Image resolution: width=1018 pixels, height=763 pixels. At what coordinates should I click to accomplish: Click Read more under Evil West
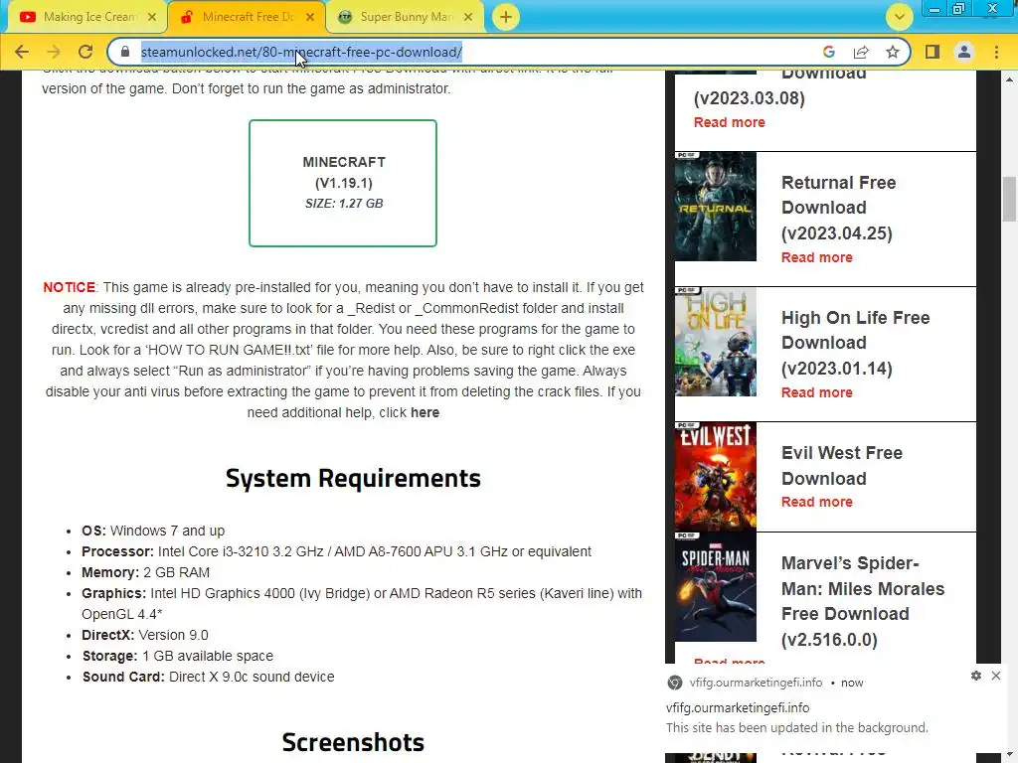817,502
